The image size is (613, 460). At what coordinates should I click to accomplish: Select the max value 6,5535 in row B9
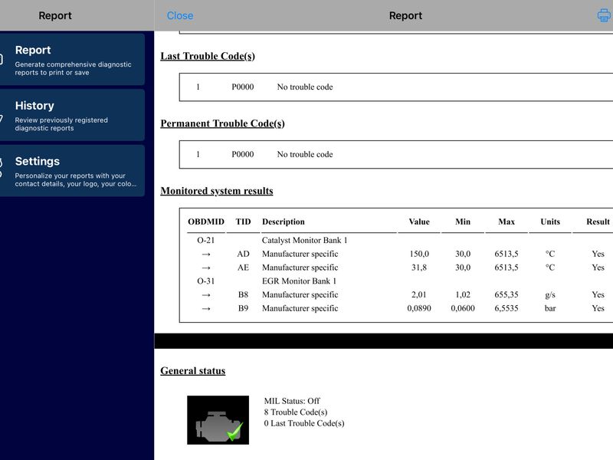[x=506, y=308]
